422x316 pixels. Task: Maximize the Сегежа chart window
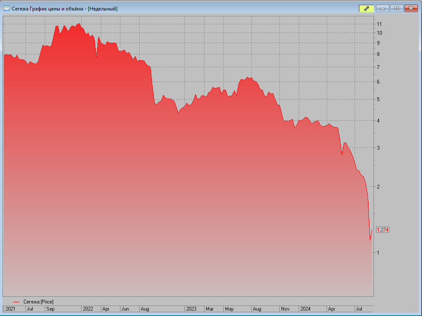(x=396, y=9)
